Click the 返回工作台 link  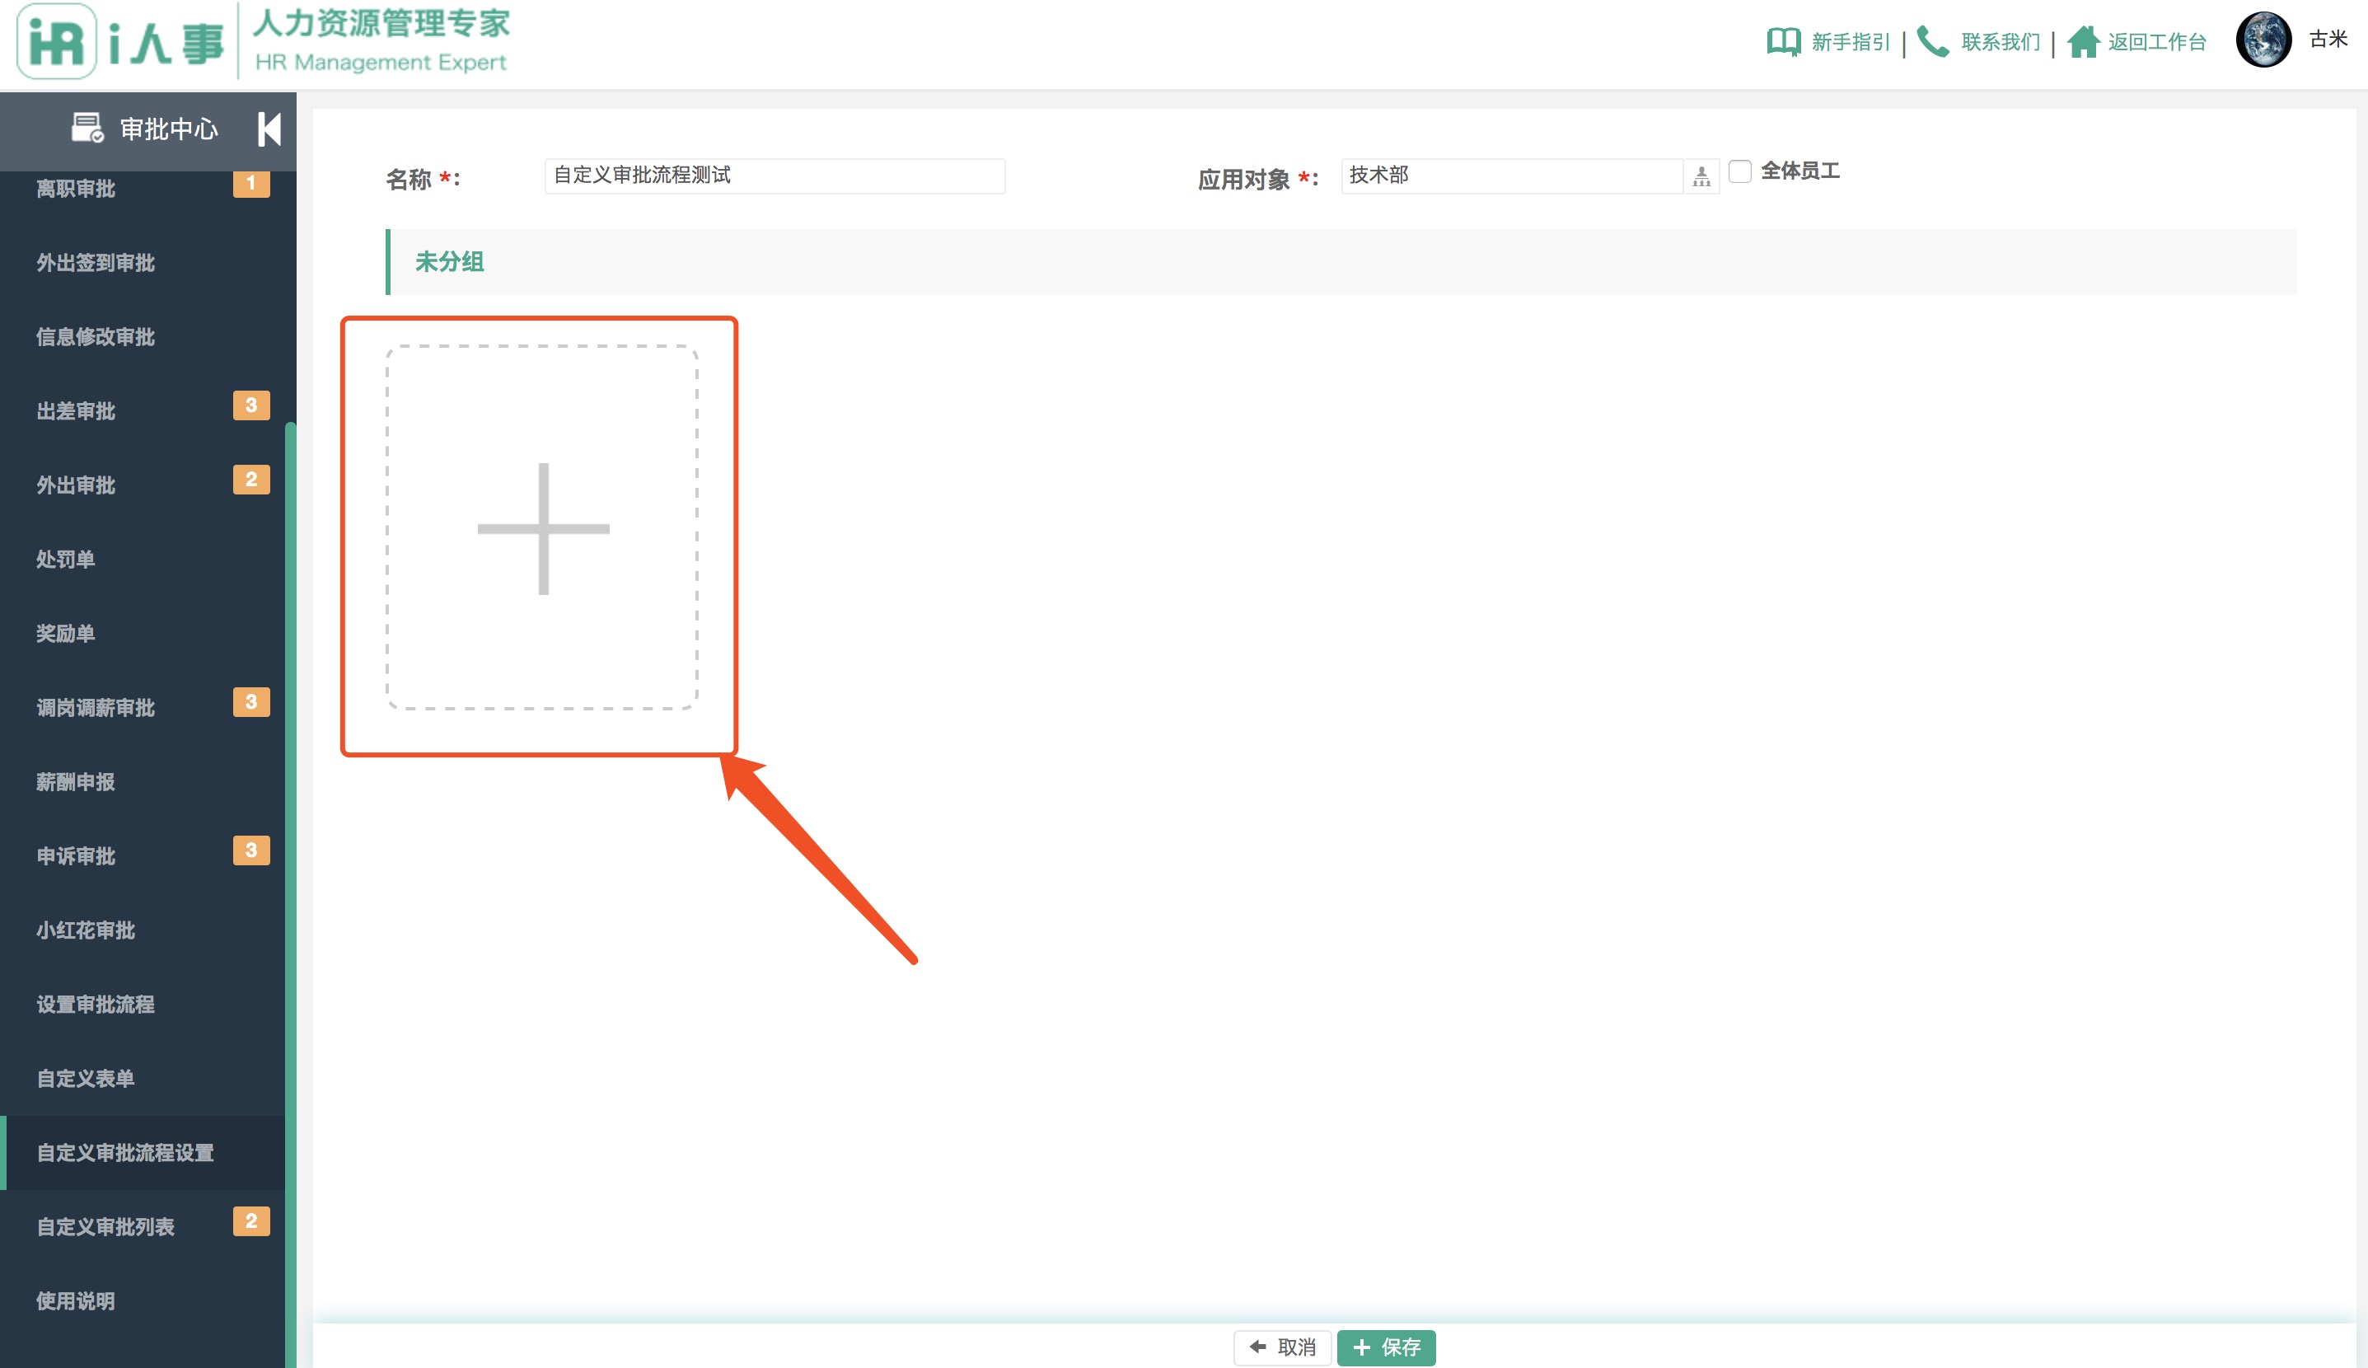click(x=2156, y=42)
